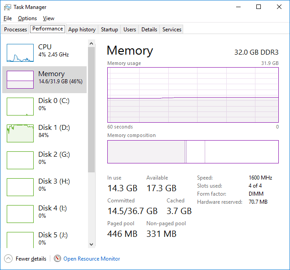The width and height of the screenshot is (290, 270).
Task: Switch to the Details tab
Action: pos(149,30)
